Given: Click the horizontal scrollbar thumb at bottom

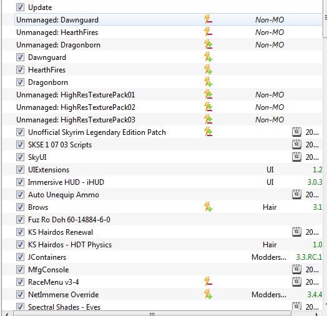Looking at the screenshot, I should point(152,314).
